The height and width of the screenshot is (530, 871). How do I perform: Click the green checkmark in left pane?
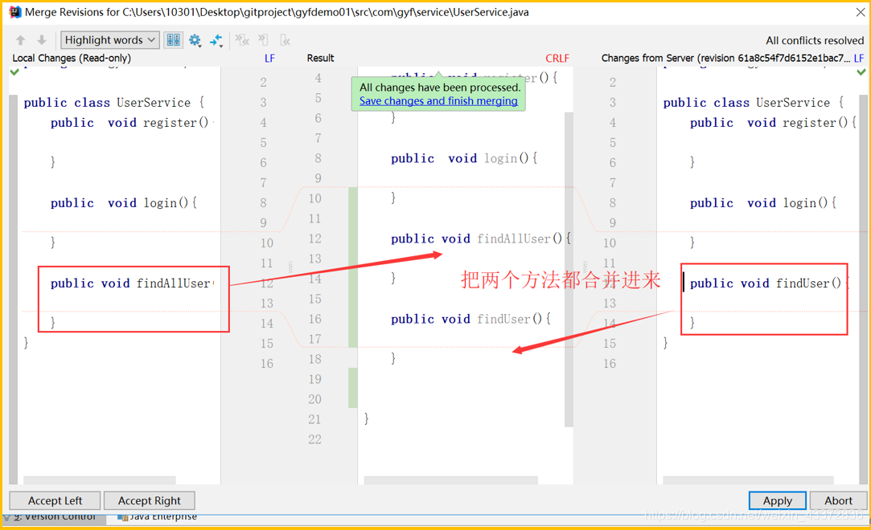pos(14,71)
